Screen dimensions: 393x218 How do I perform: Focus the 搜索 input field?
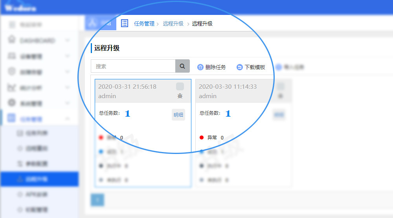coord(133,66)
